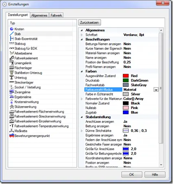This screenshot has width=173, height=184.
Task: Confirm settings with OK button
Action: click(x=131, y=175)
